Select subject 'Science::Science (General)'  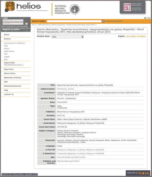point(68,131)
